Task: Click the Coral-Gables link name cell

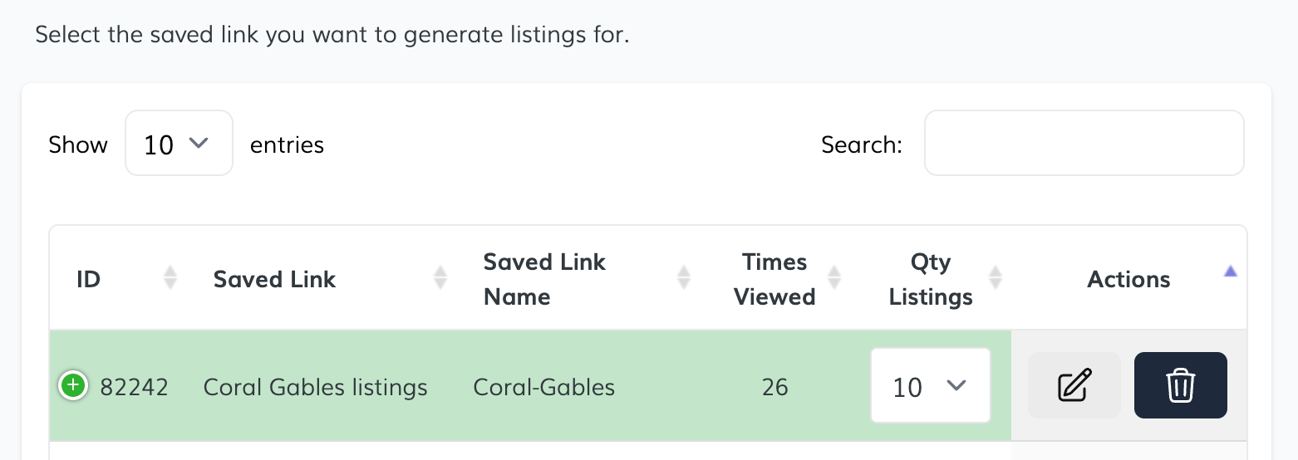Action: (544, 387)
